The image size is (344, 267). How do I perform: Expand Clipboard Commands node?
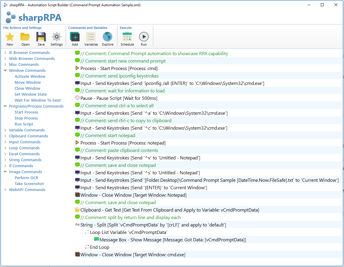click(x=5, y=136)
